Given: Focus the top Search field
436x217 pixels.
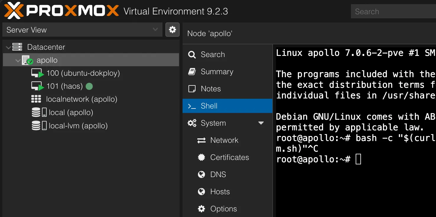Looking at the screenshot, I should coord(393,12).
